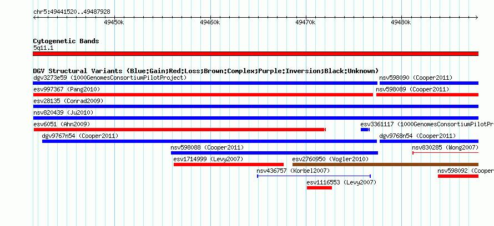Open the nsv598089 (Cooper2011) loss variant
494x226 pixels.
click(x=427, y=95)
